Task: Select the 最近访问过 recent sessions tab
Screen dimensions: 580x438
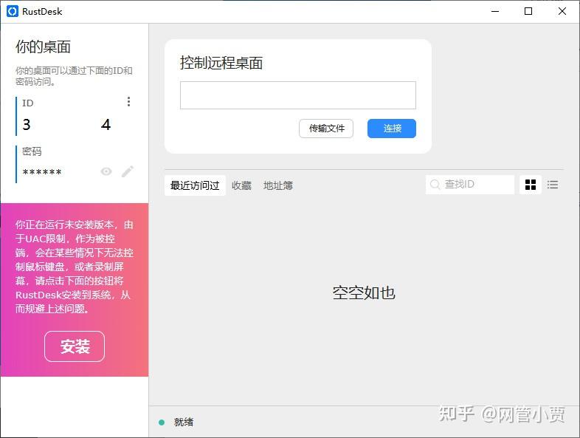Action: (x=195, y=185)
